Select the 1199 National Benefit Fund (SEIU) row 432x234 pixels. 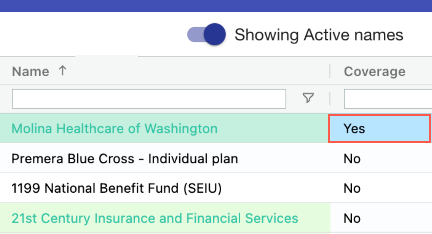[117, 188]
